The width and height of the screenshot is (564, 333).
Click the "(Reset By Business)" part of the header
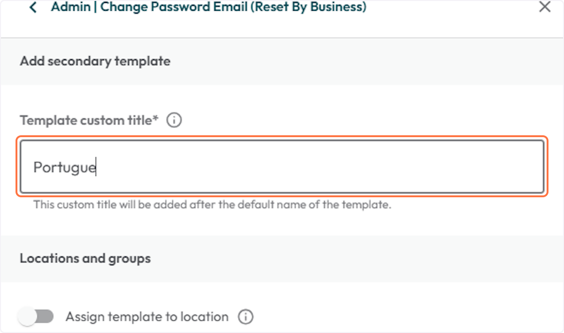pos(309,7)
